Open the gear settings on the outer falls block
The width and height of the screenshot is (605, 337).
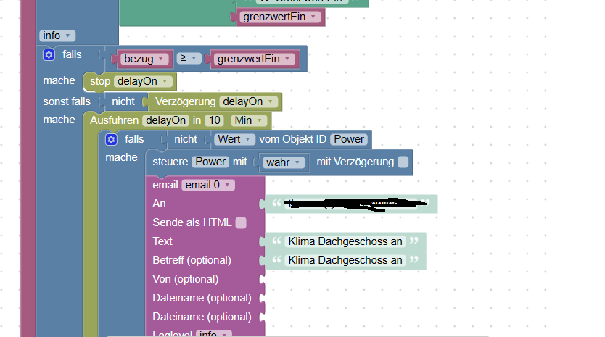(49, 55)
